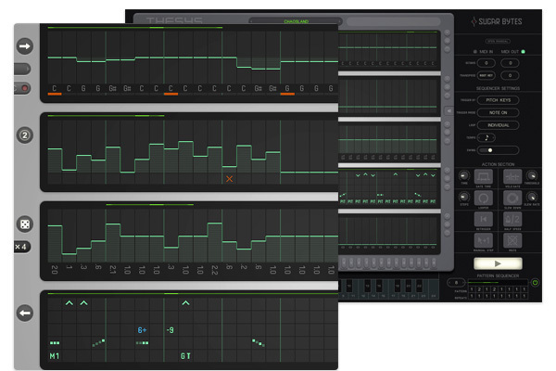Open the Tempo note value selector

coord(486,138)
